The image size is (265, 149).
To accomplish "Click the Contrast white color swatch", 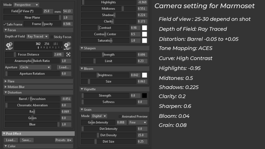I will point(144,28).
